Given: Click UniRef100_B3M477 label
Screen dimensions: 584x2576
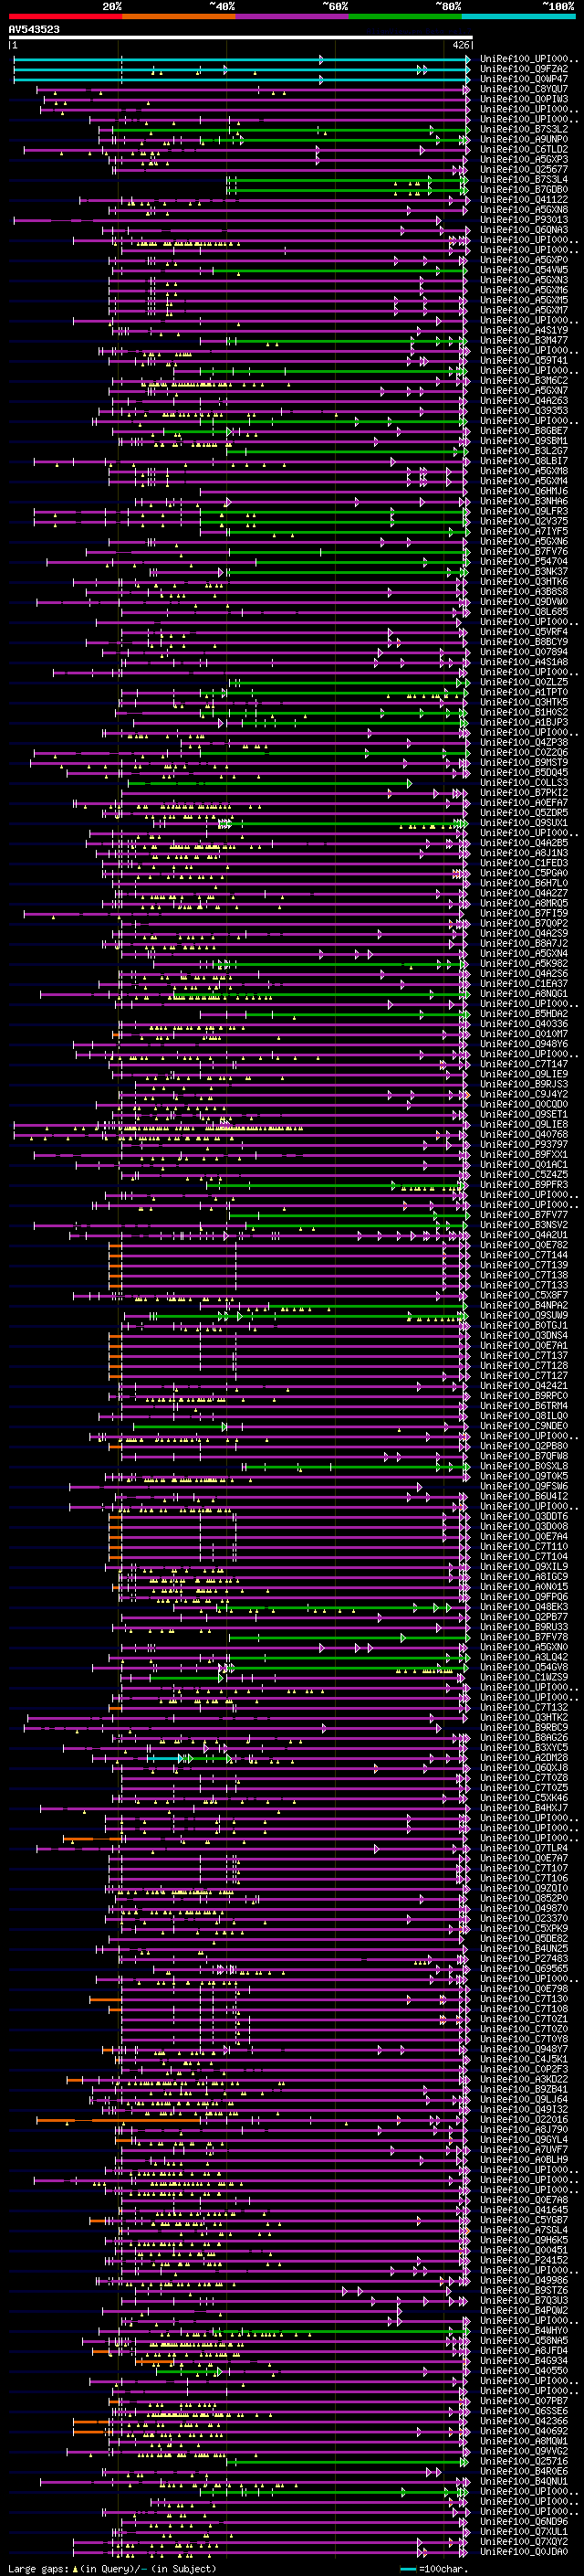Looking at the screenshot, I should pyautogui.click(x=524, y=340).
